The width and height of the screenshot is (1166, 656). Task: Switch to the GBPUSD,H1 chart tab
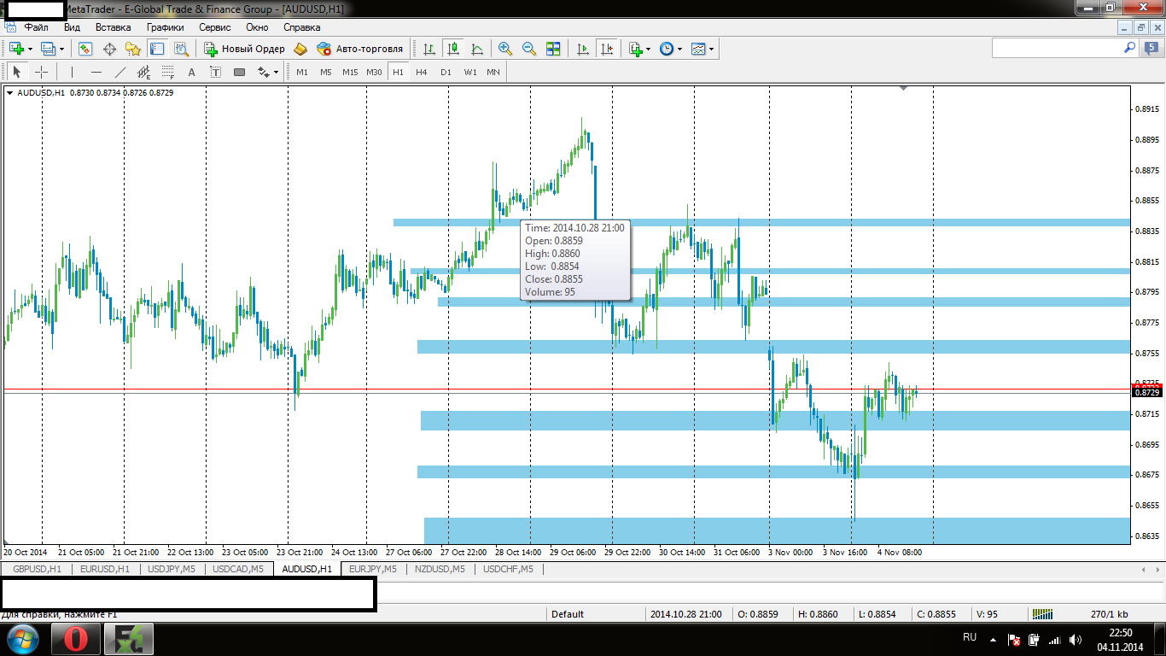tap(37, 569)
